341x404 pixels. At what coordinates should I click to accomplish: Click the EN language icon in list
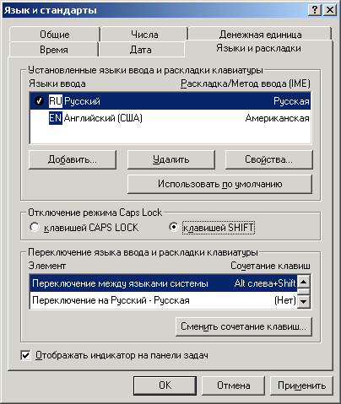[x=56, y=118]
